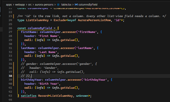
Task: Click 'getValue' call on line 41
Action: 67,88
